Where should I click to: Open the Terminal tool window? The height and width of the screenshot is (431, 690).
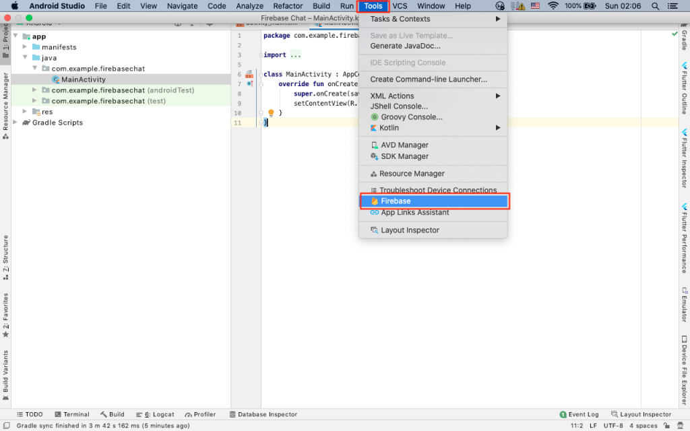point(71,414)
